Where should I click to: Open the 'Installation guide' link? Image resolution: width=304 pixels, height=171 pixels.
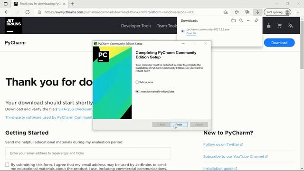click(220, 169)
